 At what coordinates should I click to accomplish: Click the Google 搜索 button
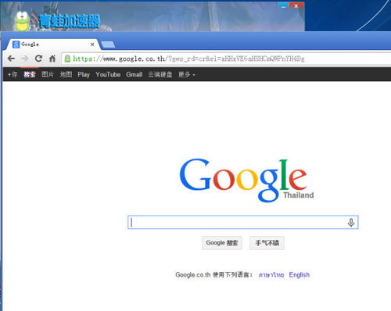click(x=222, y=243)
